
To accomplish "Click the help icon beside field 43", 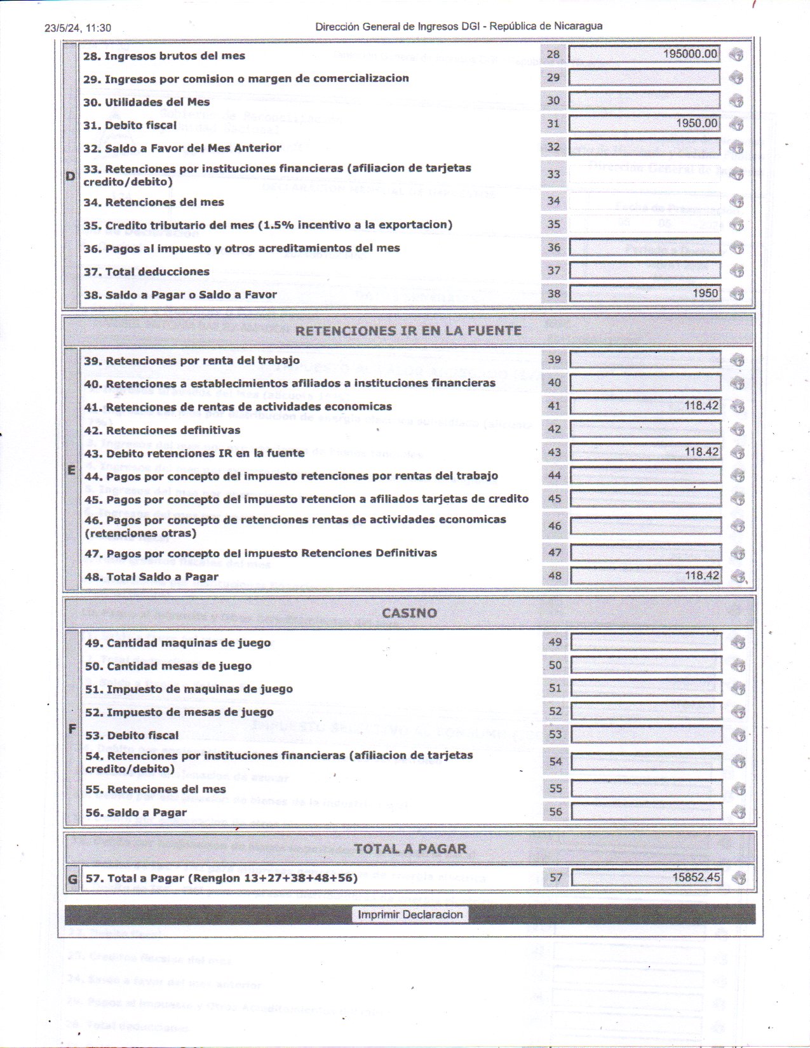I will [x=737, y=453].
